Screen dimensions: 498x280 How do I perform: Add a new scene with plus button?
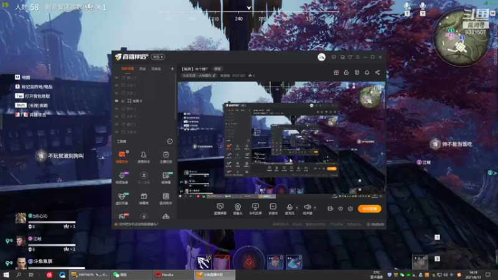tap(172, 68)
